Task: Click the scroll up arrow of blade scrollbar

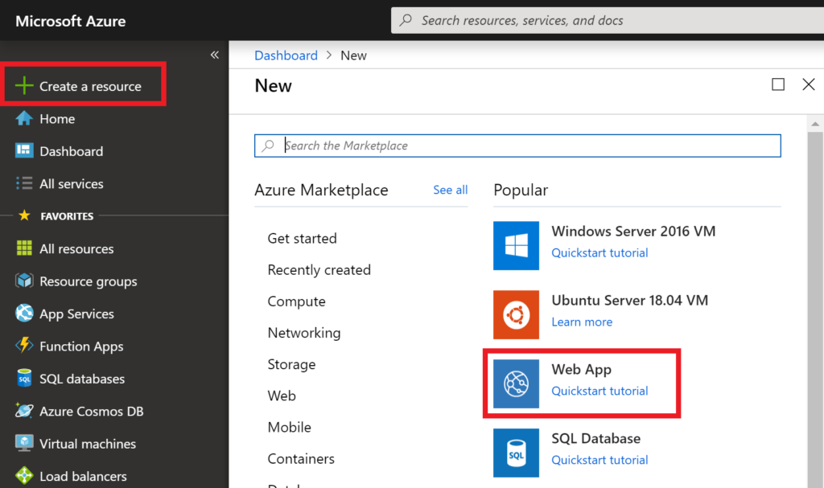Action: click(815, 124)
